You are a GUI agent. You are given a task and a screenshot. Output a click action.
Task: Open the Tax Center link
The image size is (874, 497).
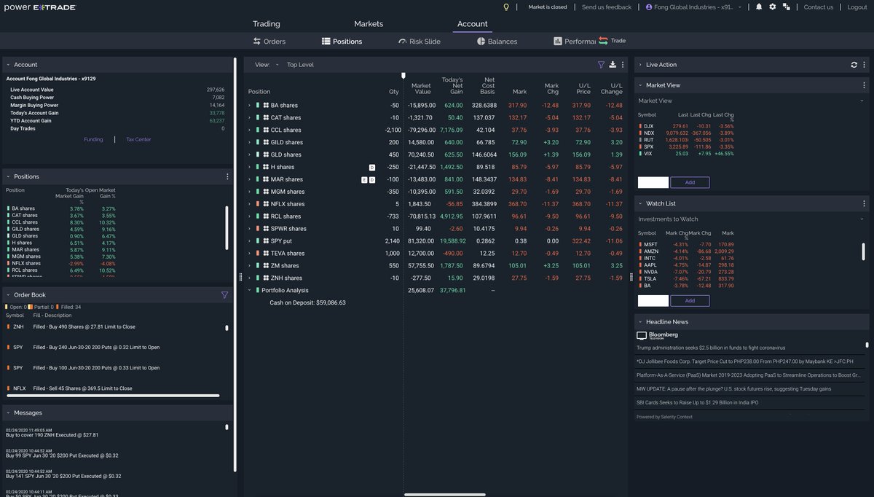pyautogui.click(x=138, y=139)
